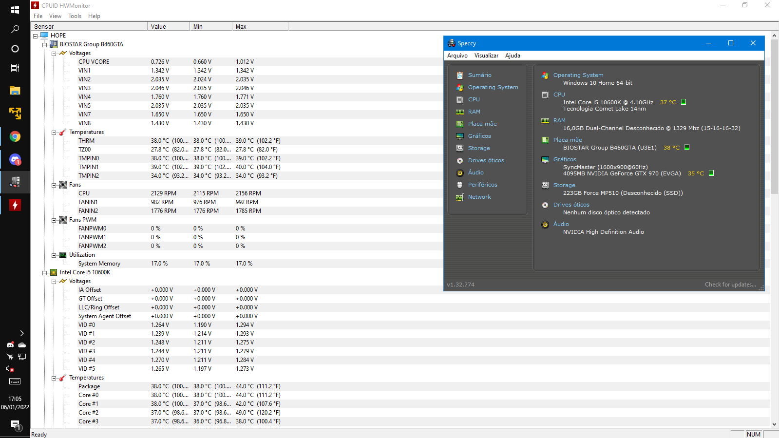Image resolution: width=779 pixels, height=438 pixels.
Task: Click the Min column header
Action: point(211,26)
